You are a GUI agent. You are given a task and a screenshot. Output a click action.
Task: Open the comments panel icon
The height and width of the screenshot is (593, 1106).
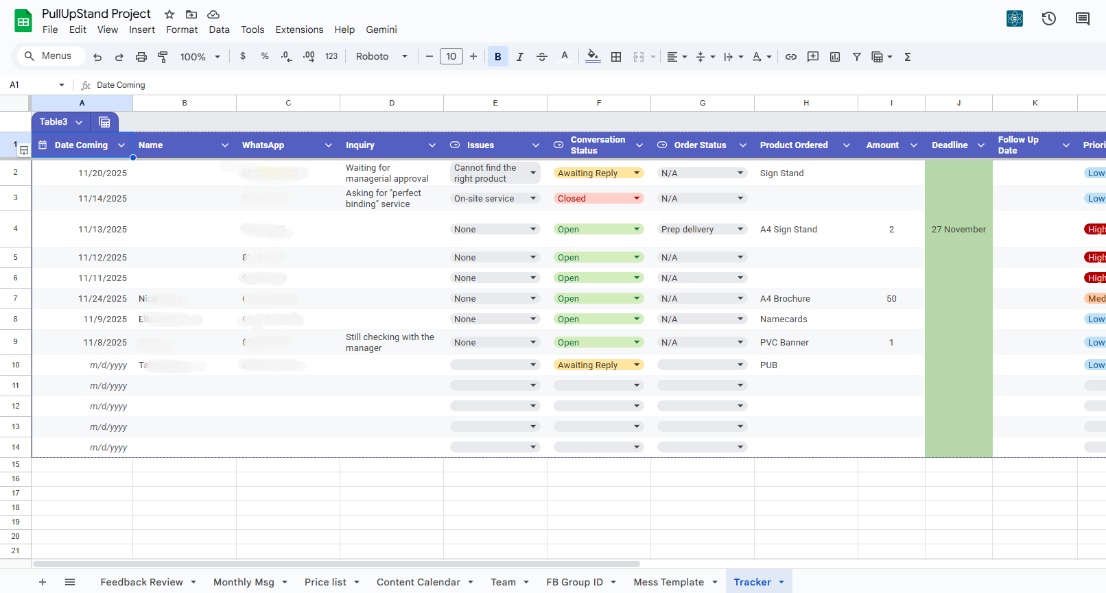[x=1083, y=19]
